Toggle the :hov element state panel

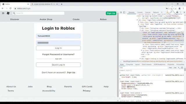[170, 68]
